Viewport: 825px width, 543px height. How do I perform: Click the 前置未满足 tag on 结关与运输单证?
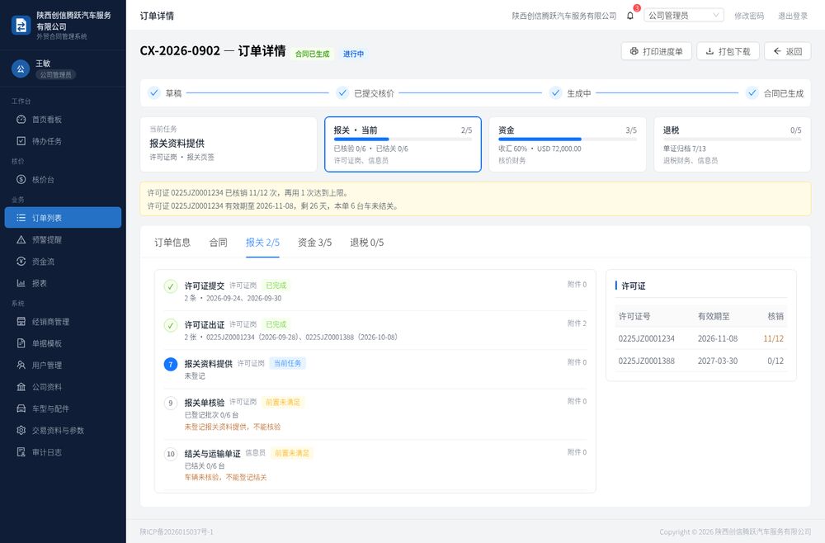coord(292,453)
